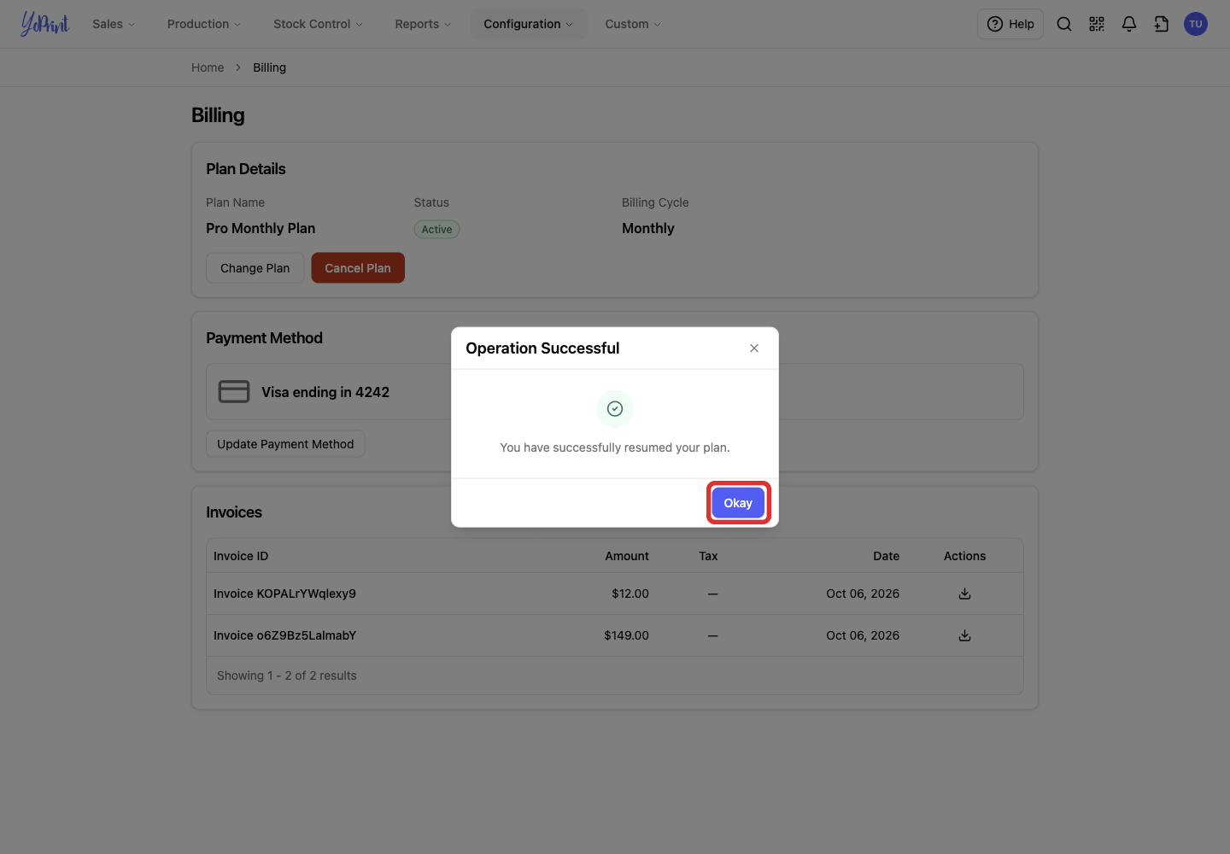Click the Amount column header
This screenshot has width=1230, height=854.
pos(627,556)
